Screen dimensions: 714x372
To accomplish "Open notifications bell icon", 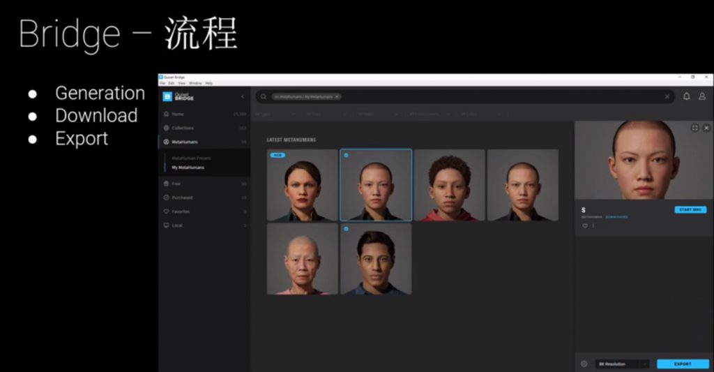I will tap(686, 96).
